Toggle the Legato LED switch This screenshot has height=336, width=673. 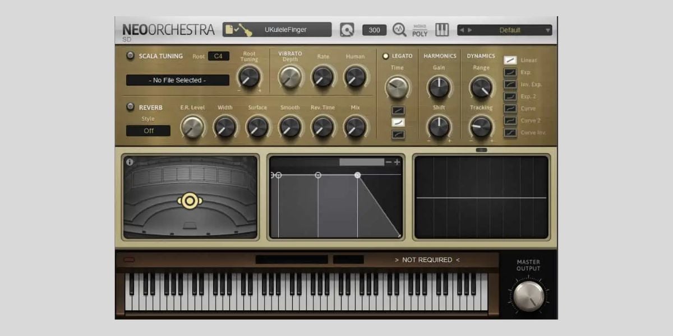[x=385, y=56]
